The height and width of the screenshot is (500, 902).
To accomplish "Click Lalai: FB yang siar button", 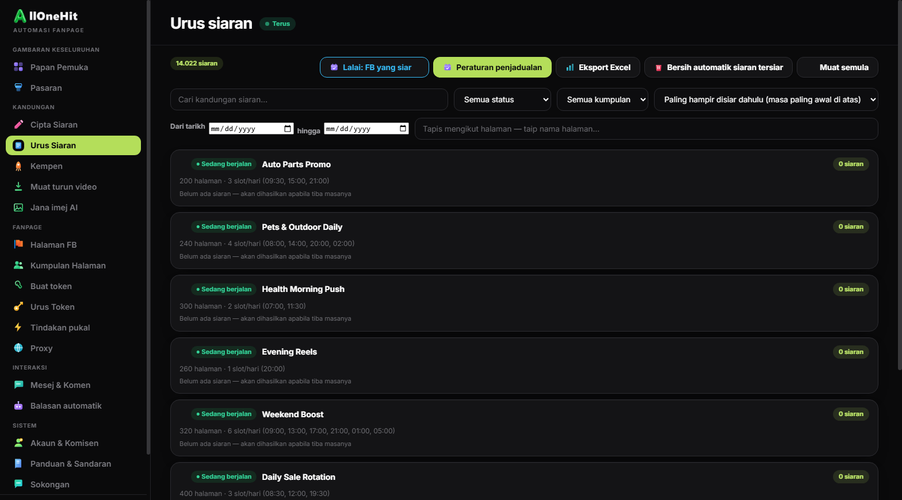I will (x=374, y=67).
